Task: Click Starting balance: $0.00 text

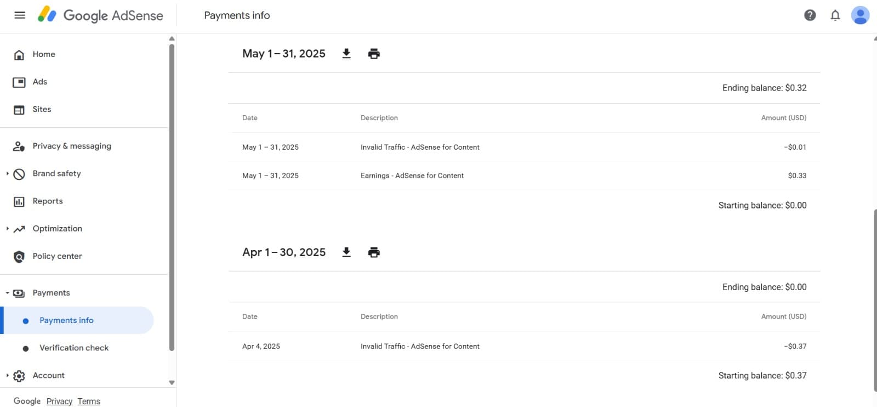Action: [762, 205]
